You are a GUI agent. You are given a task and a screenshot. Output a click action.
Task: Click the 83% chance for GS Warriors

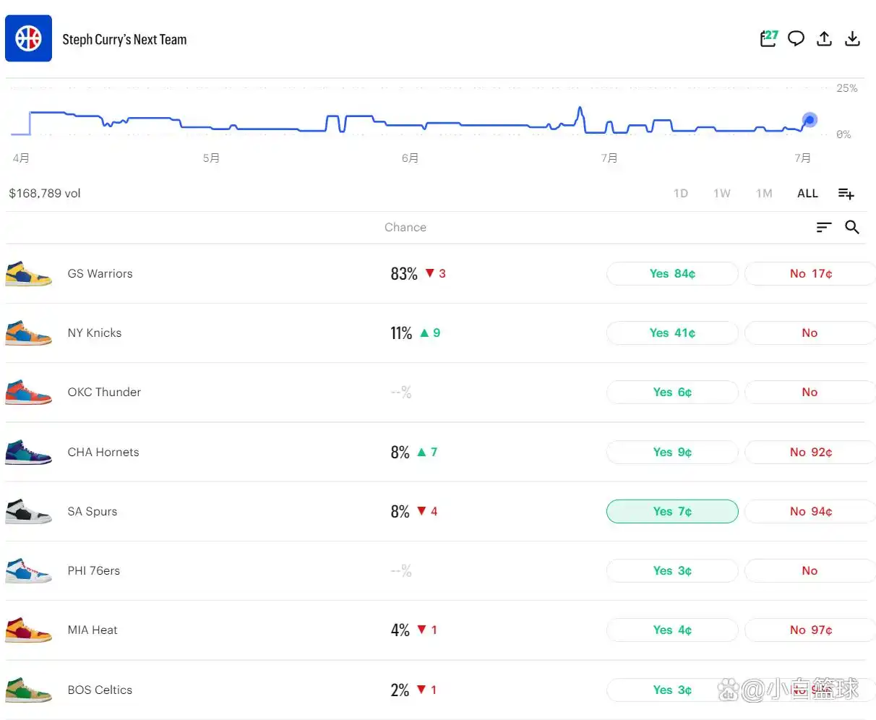tap(404, 273)
